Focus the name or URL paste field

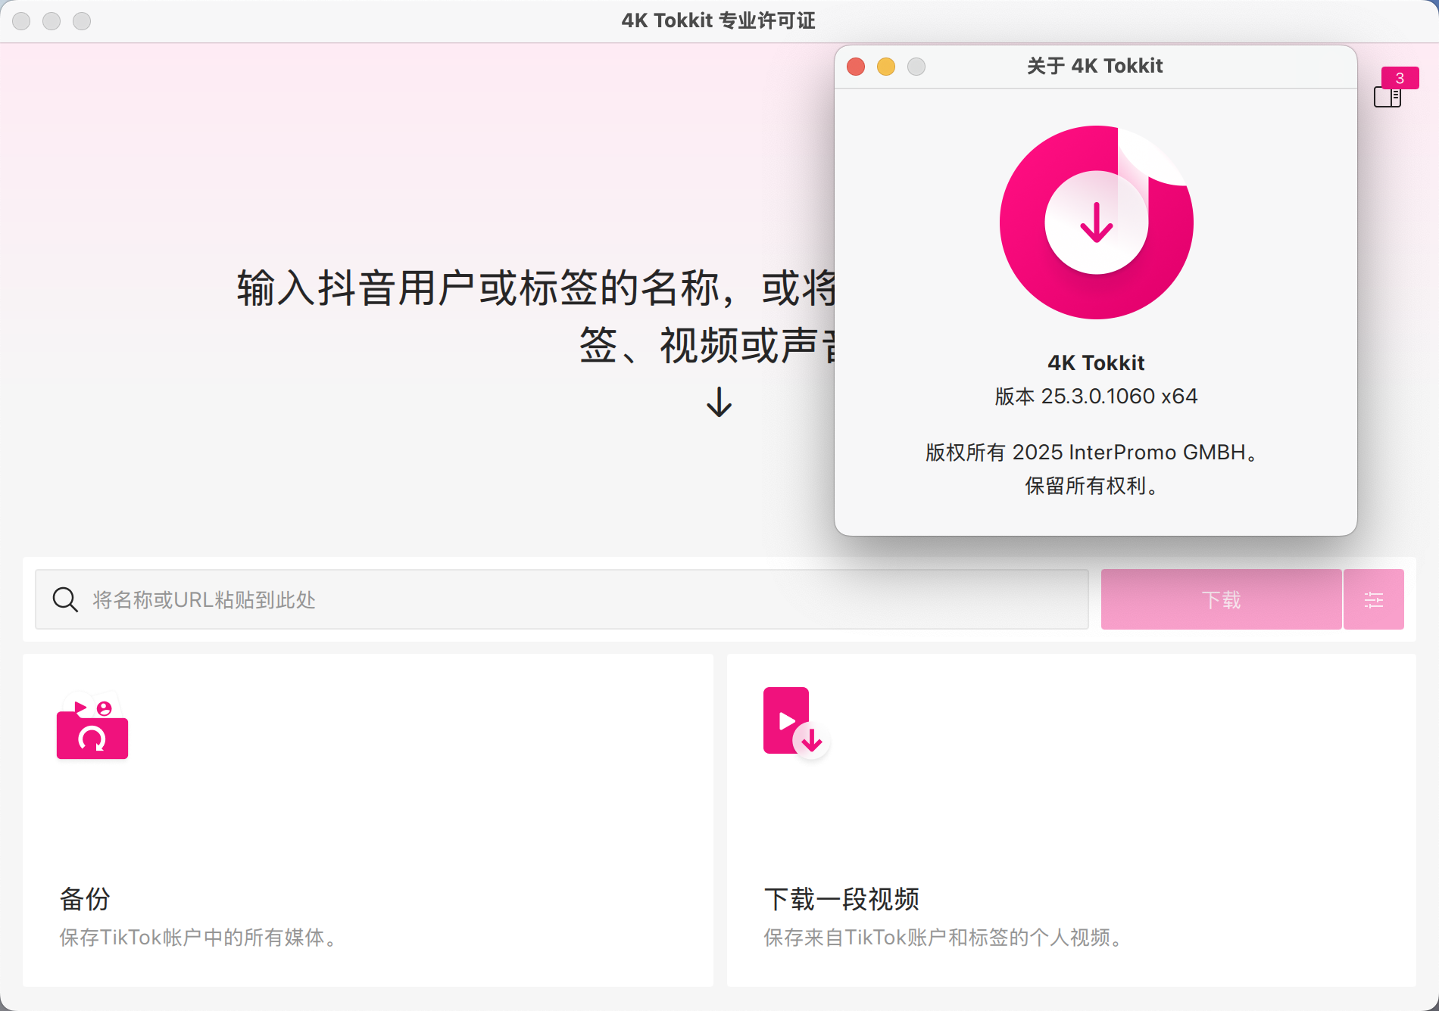(562, 599)
